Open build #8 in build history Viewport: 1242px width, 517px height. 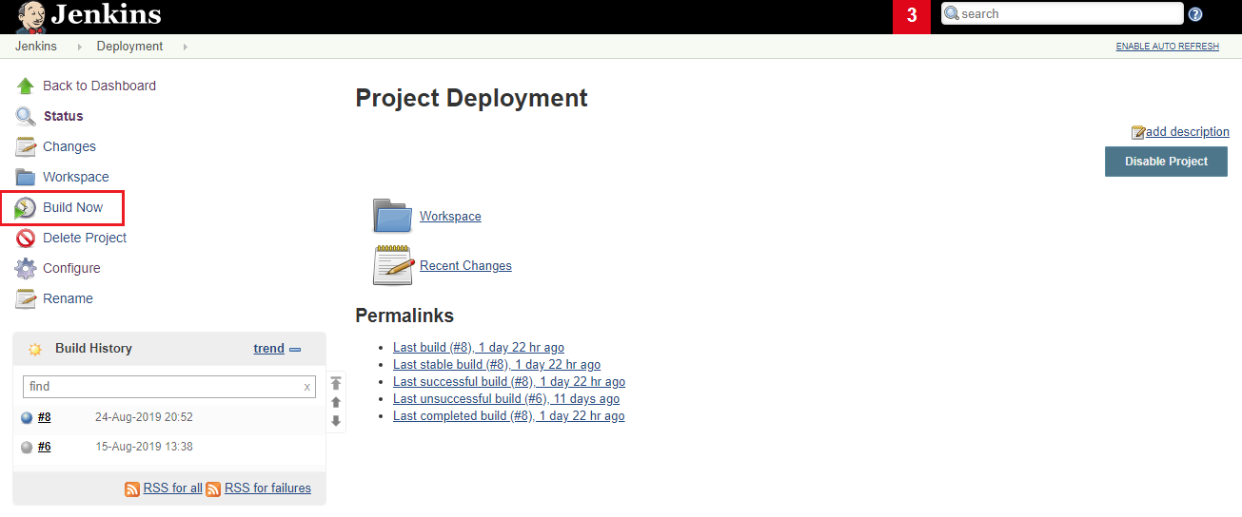[x=45, y=417]
